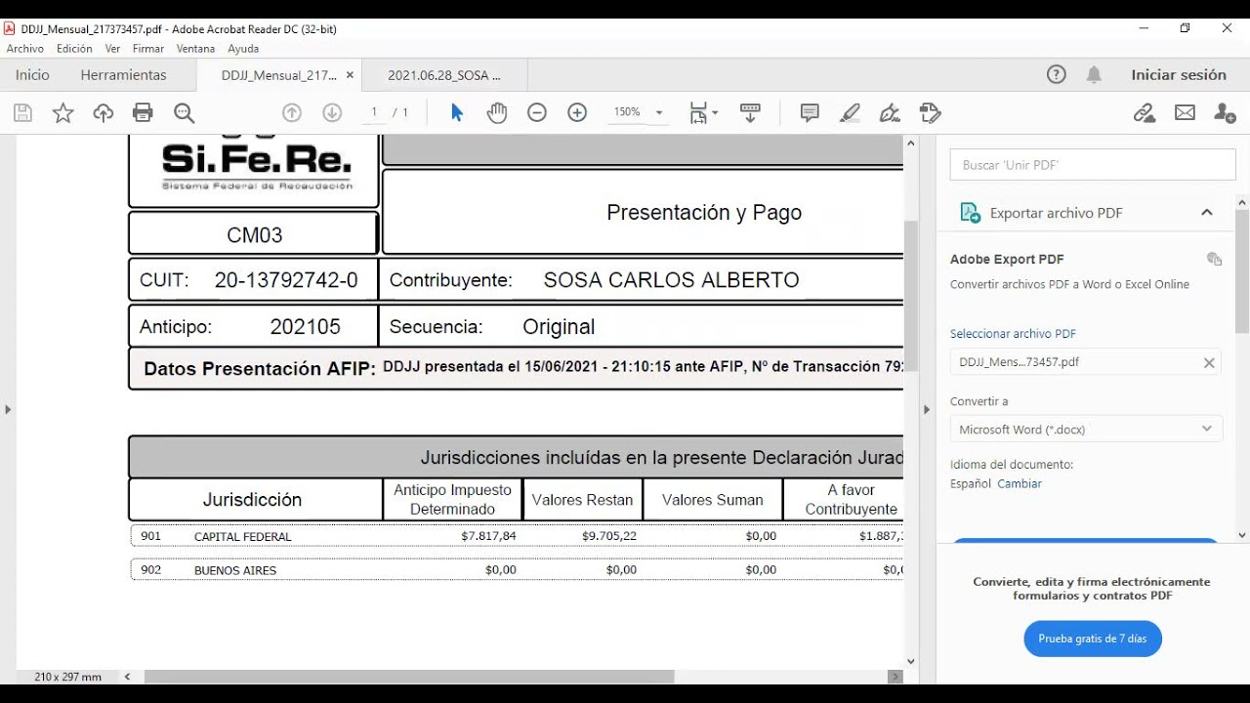Click the stamp and edit tool icon

(x=931, y=113)
